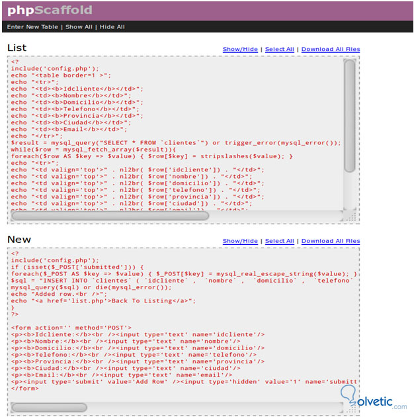Click the if isset $_POST['submitted'] line
Viewport: 414px width, 417px height.
click(77, 267)
